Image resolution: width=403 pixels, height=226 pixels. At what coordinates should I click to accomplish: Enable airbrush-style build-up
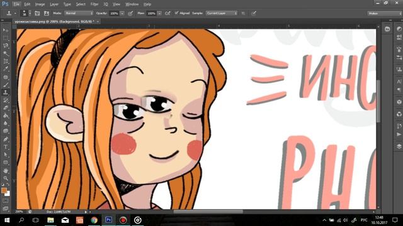(x=167, y=13)
